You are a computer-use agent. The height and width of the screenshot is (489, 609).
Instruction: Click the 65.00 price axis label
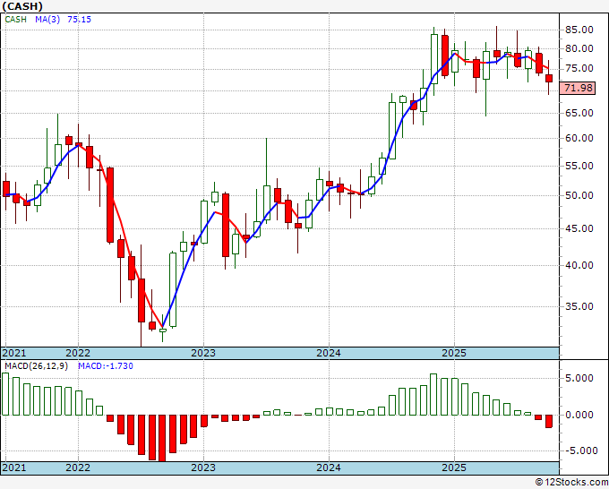coord(579,113)
